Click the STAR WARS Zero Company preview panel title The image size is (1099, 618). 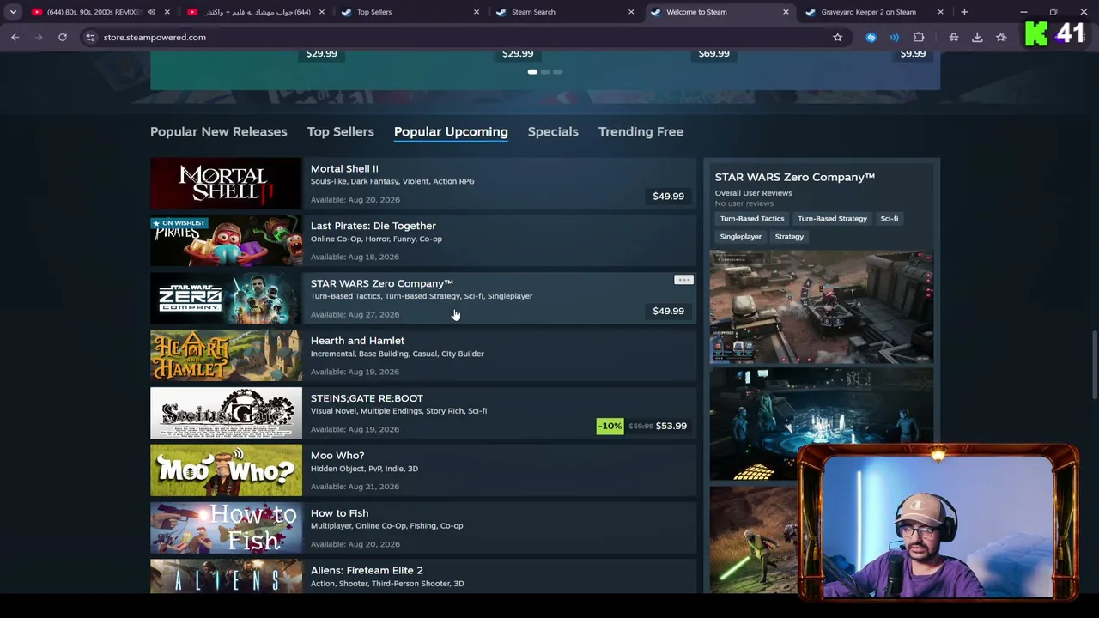[x=795, y=177]
